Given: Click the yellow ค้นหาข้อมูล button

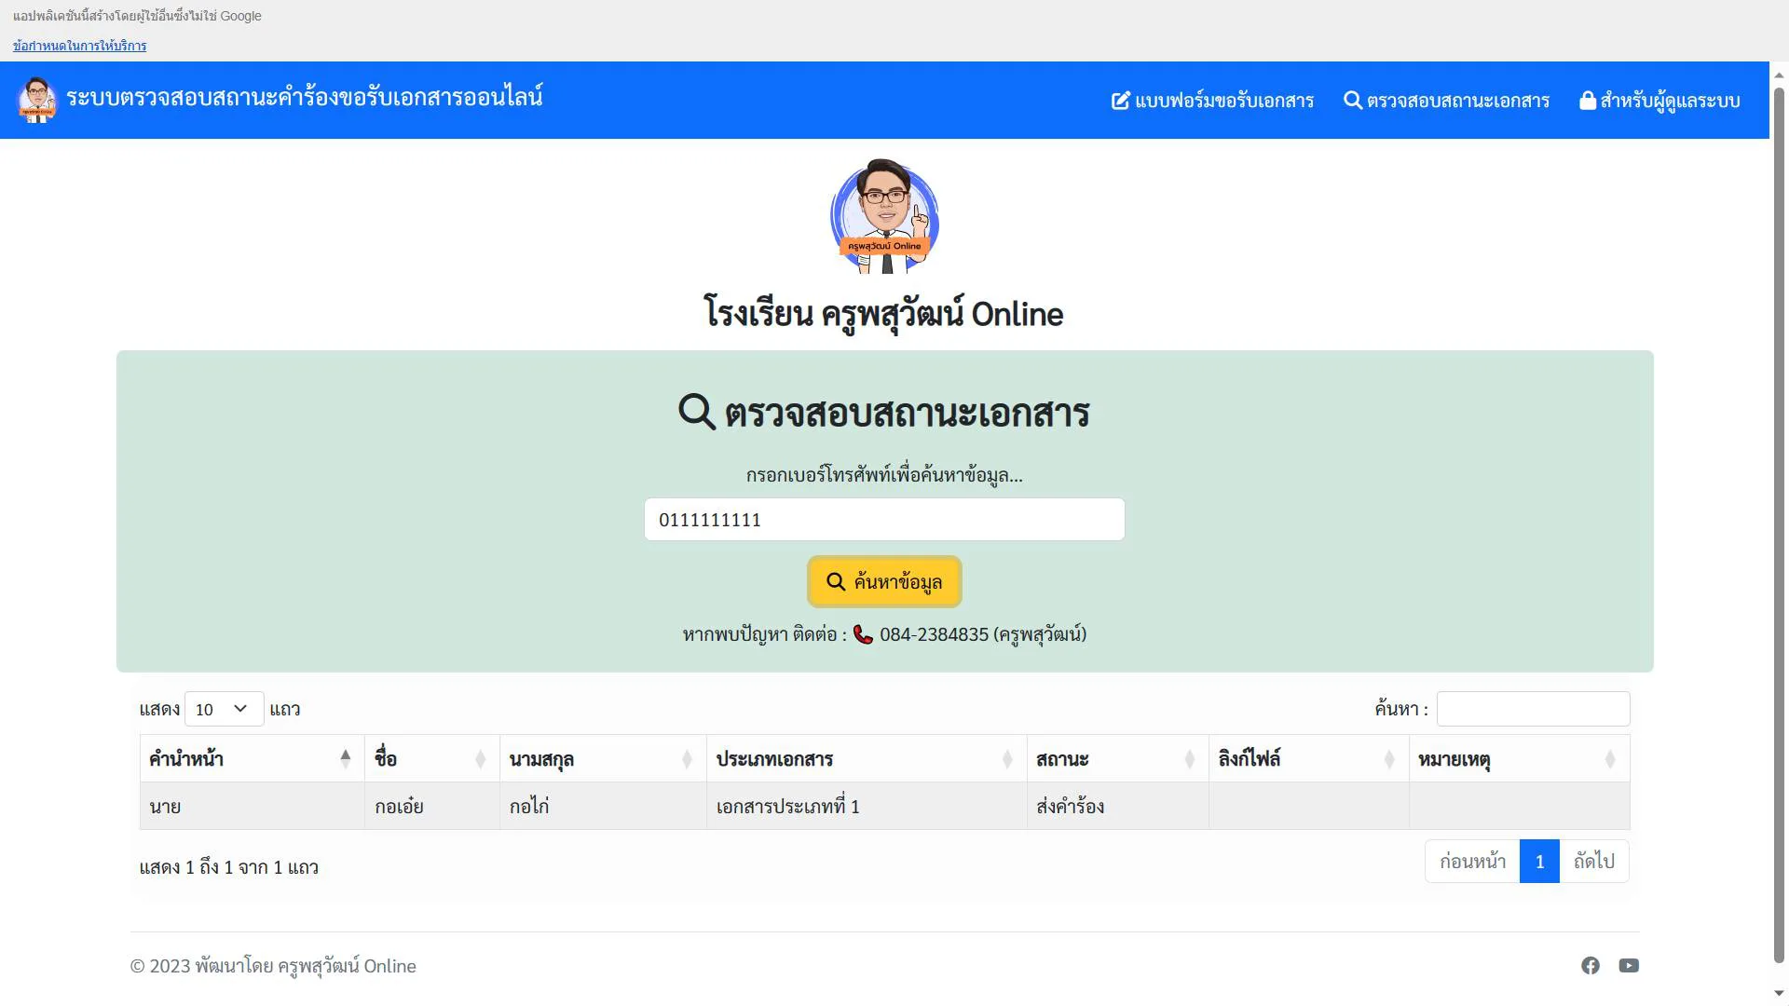Looking at the screenshot, I should [x=884, y=582].
